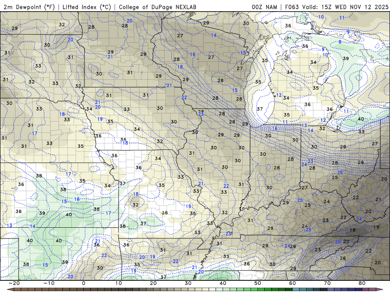Click the 'College of DuPage NEXLAB' label
This screenshot has height=292, width=390.
(x=157, y=7)
